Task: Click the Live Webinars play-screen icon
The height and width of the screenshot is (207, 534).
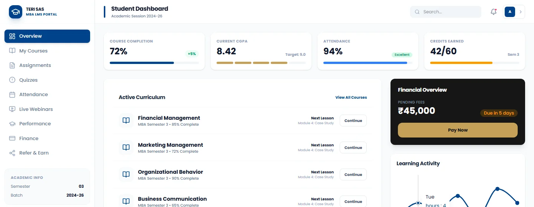Action: tap(12, 109)
